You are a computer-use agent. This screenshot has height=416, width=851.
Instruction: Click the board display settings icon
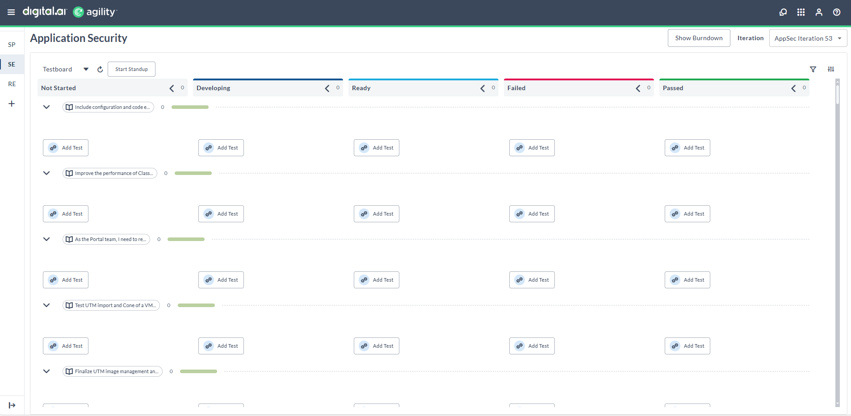pos(831,69)
